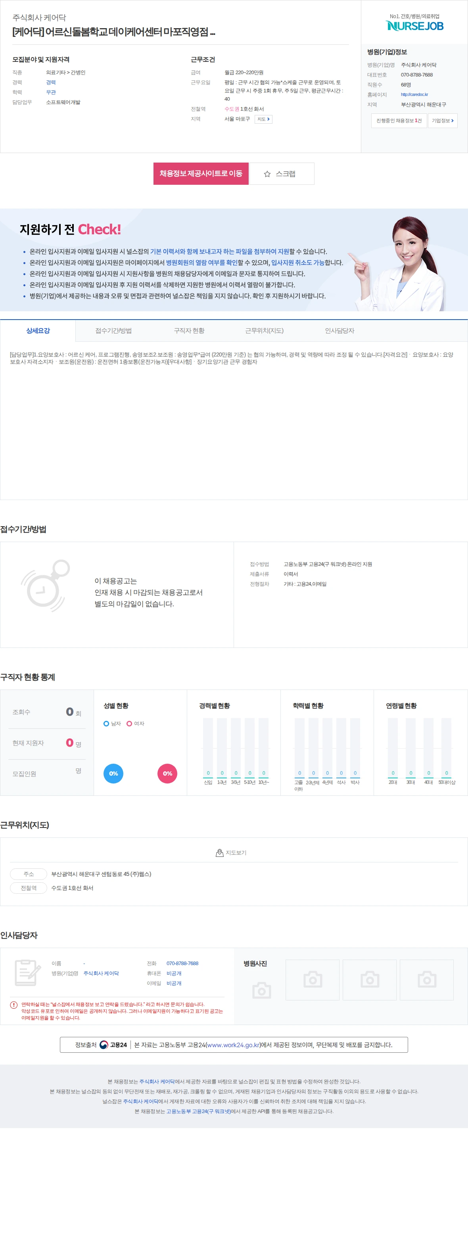
Task: Click the alarm clock illustration in 접수기간 section
Action: click(45, 586)
